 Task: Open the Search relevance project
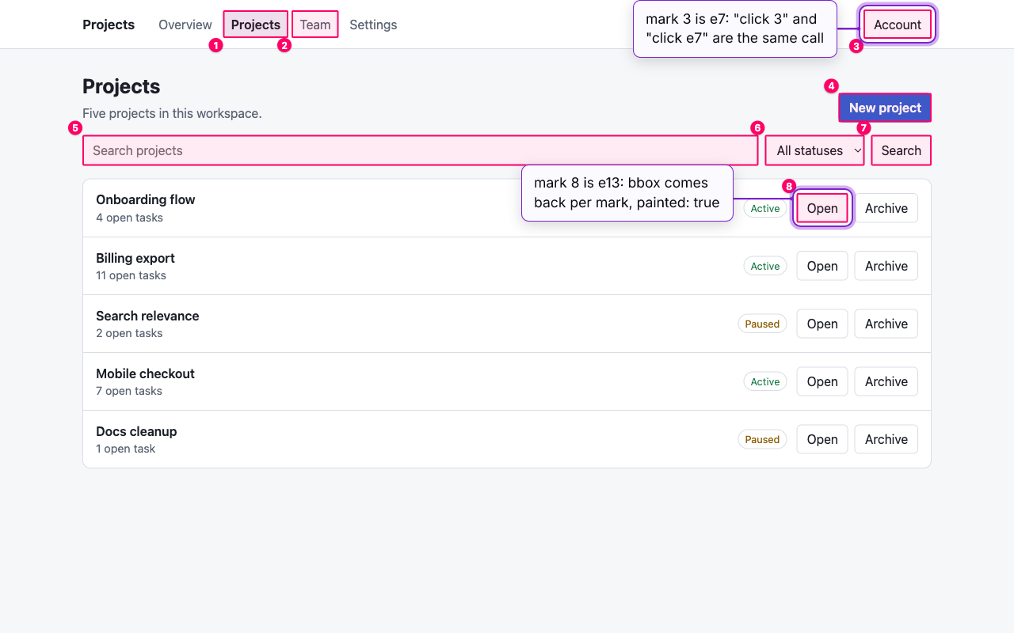click(822, 324)
